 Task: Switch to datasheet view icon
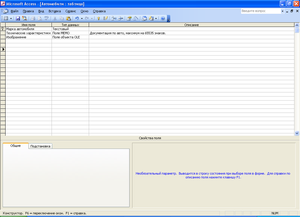pyautogui.click(x=6, y=18)
